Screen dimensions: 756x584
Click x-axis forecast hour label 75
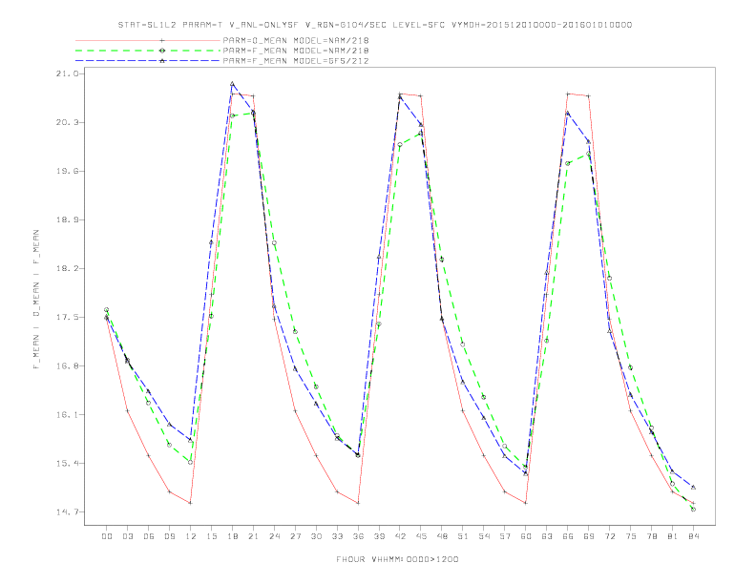tap(631, 536)
